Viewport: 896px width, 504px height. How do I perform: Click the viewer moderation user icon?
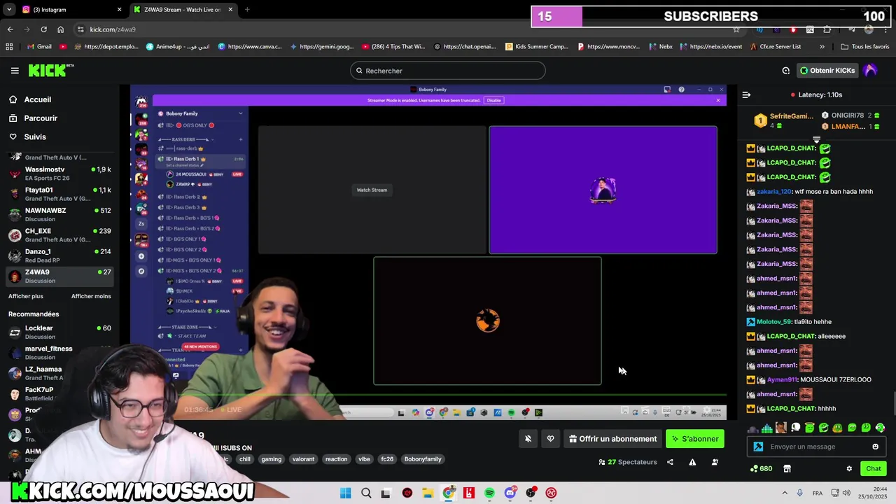pos(715,462)
